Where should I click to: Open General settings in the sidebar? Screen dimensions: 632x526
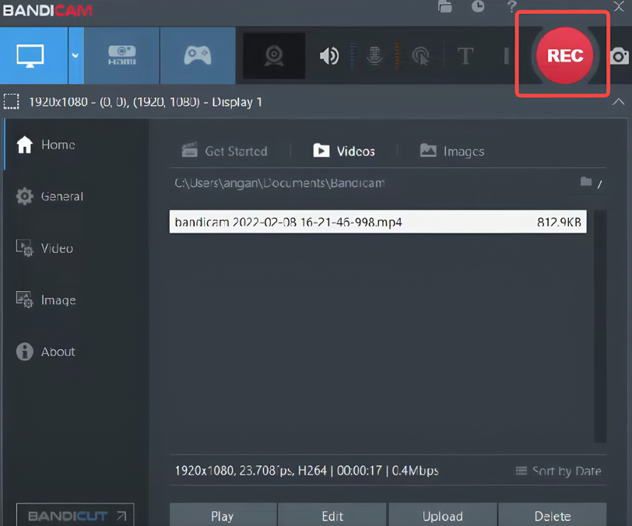(50, 196)
